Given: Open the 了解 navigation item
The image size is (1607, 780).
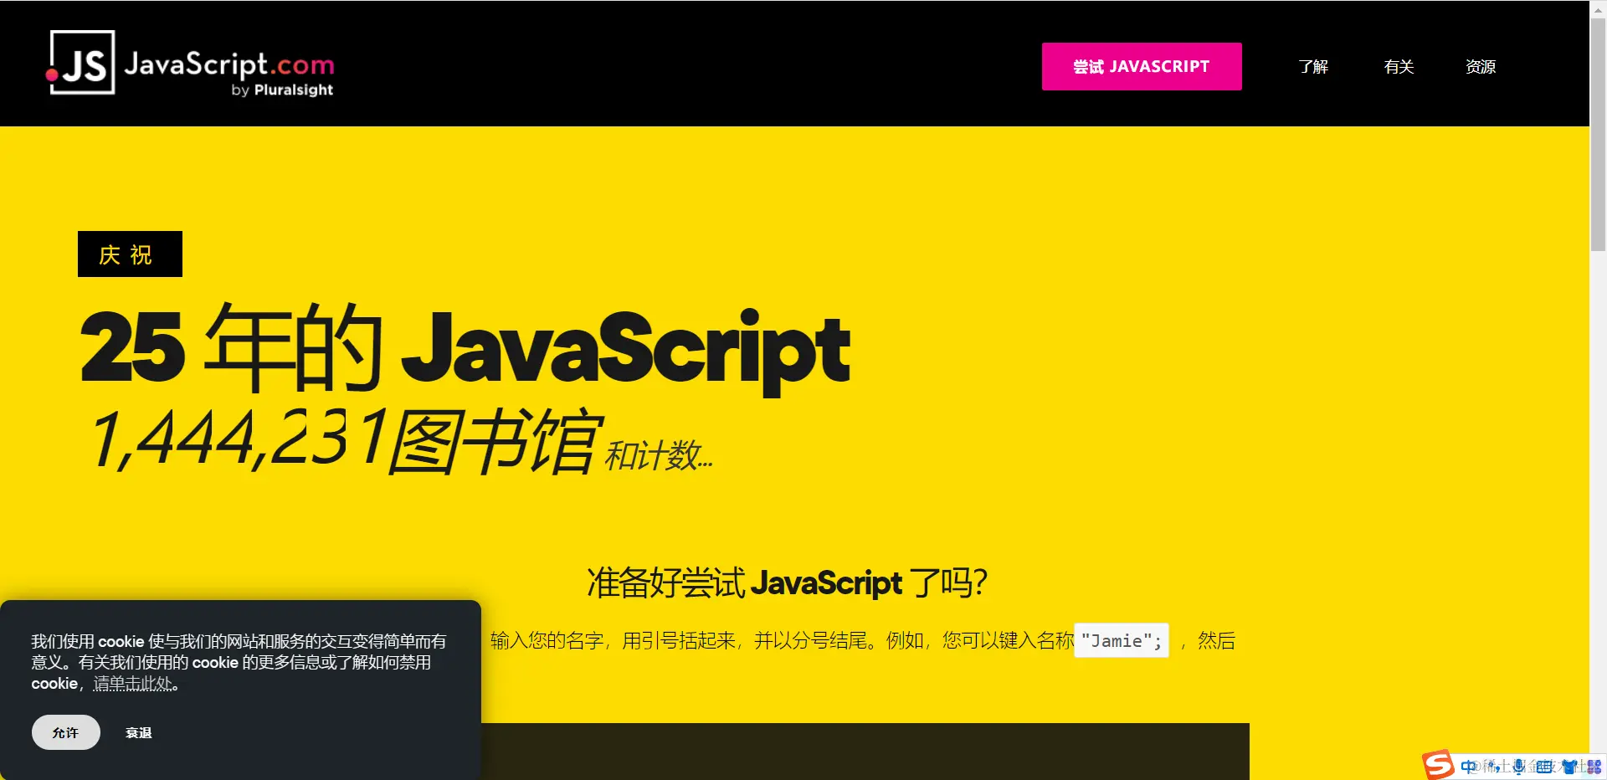Looking at the screenshot, I should pyautogui.click(x=1313, y=67).
